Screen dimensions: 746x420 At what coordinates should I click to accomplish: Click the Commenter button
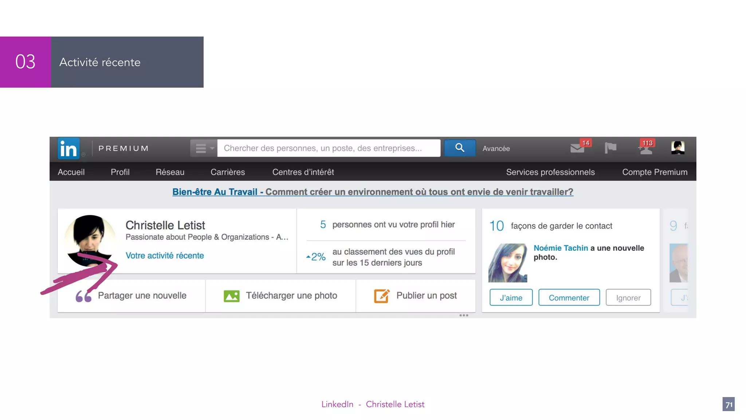pos(569,297)
